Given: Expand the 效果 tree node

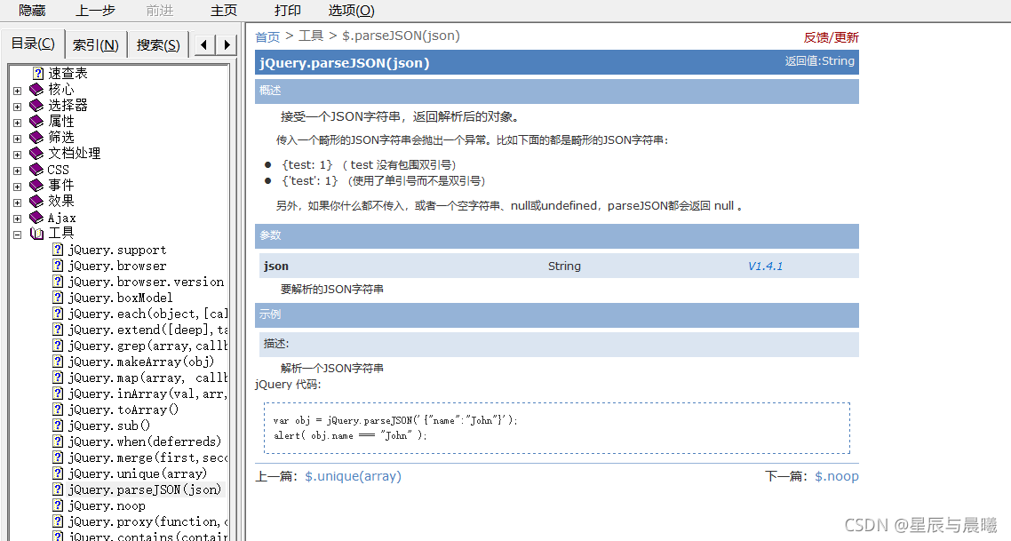Looking at the screenshot, I should pyautogui.click(x=18, y=203).
